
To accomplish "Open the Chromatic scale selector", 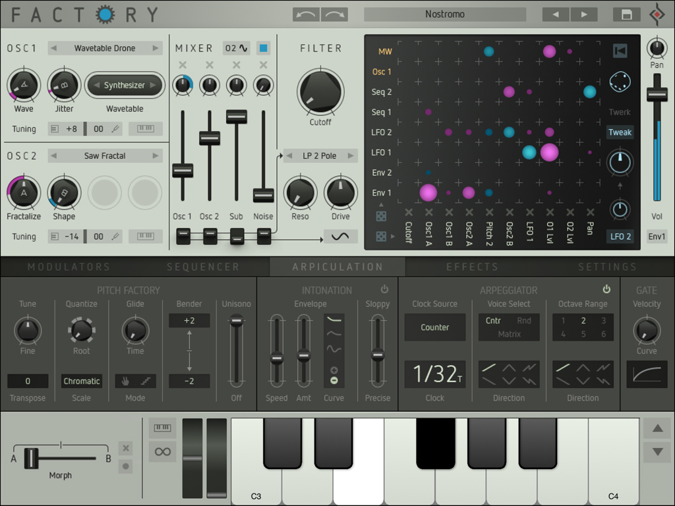I will point(81,381).
